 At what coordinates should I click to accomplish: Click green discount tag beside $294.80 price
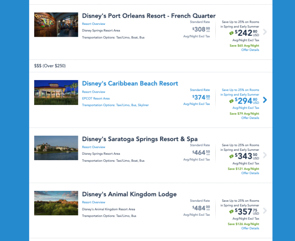click(231, 101)
